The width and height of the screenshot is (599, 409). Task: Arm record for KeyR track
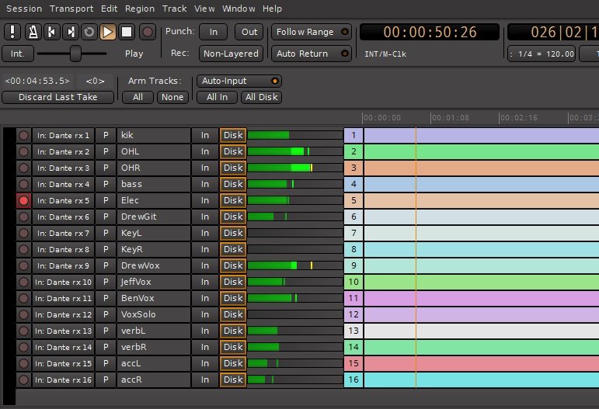tap(23, 250)
